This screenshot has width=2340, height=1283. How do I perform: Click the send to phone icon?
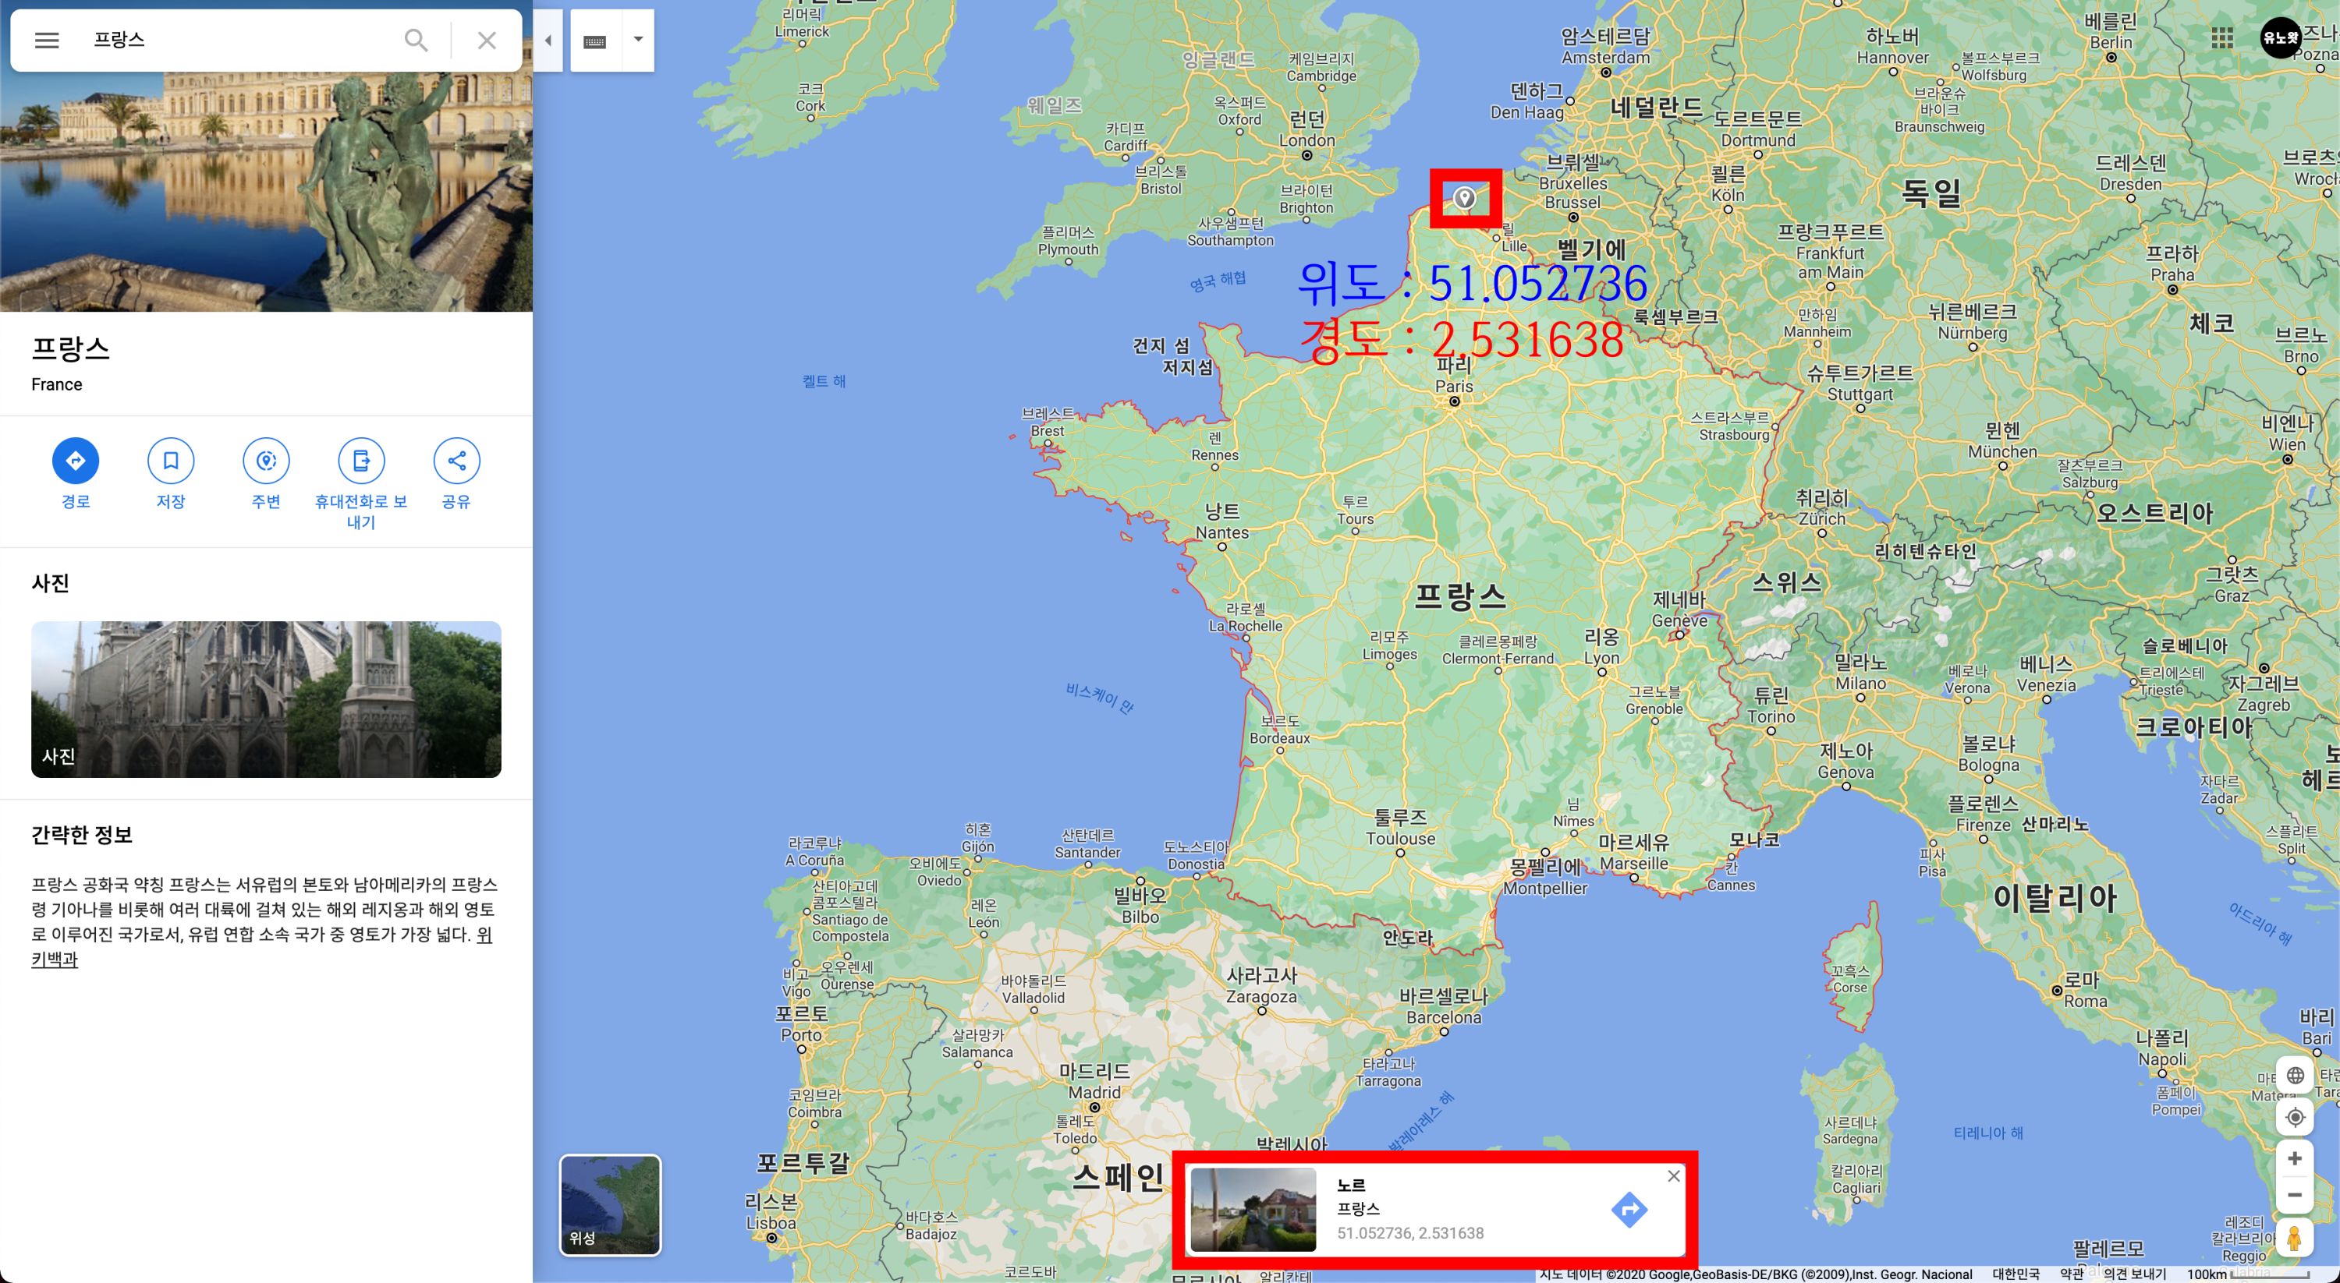pos(360,461)
